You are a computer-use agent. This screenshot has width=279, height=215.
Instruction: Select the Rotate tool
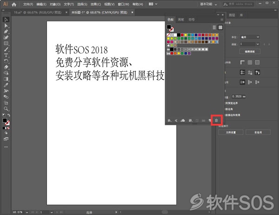(6, 61)
